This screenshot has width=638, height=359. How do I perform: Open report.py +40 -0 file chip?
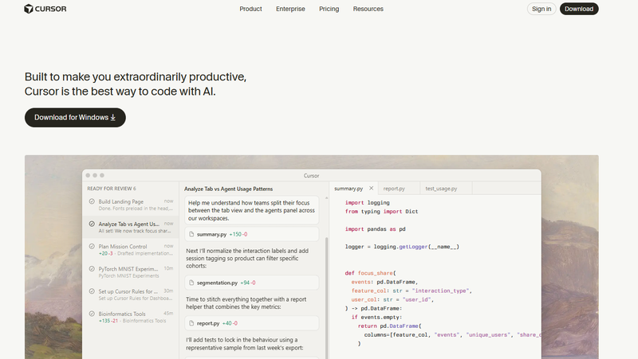coord(251,323)
